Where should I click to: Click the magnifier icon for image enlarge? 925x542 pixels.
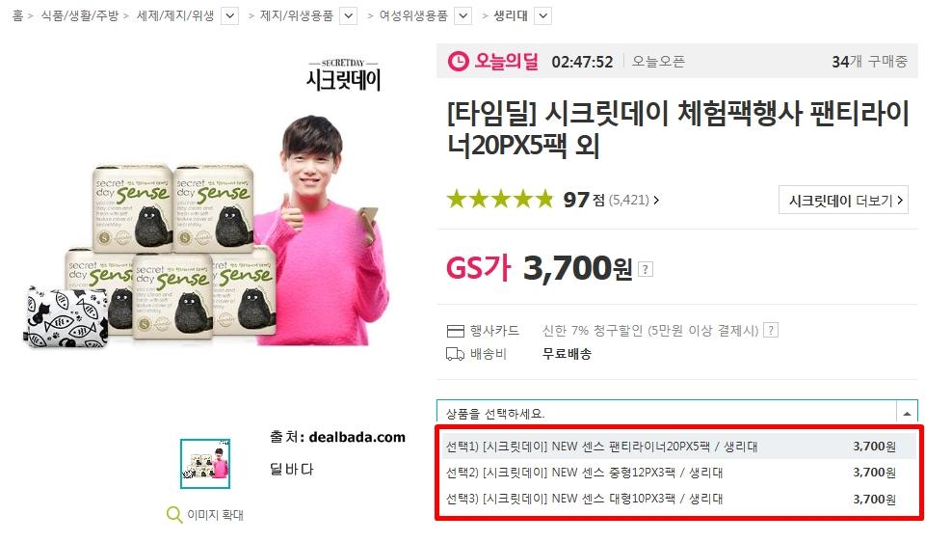(174, 515)
